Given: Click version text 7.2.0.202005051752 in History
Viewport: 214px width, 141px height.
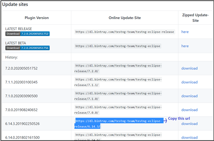Looking at the screenshot, I should coord(21,68).
